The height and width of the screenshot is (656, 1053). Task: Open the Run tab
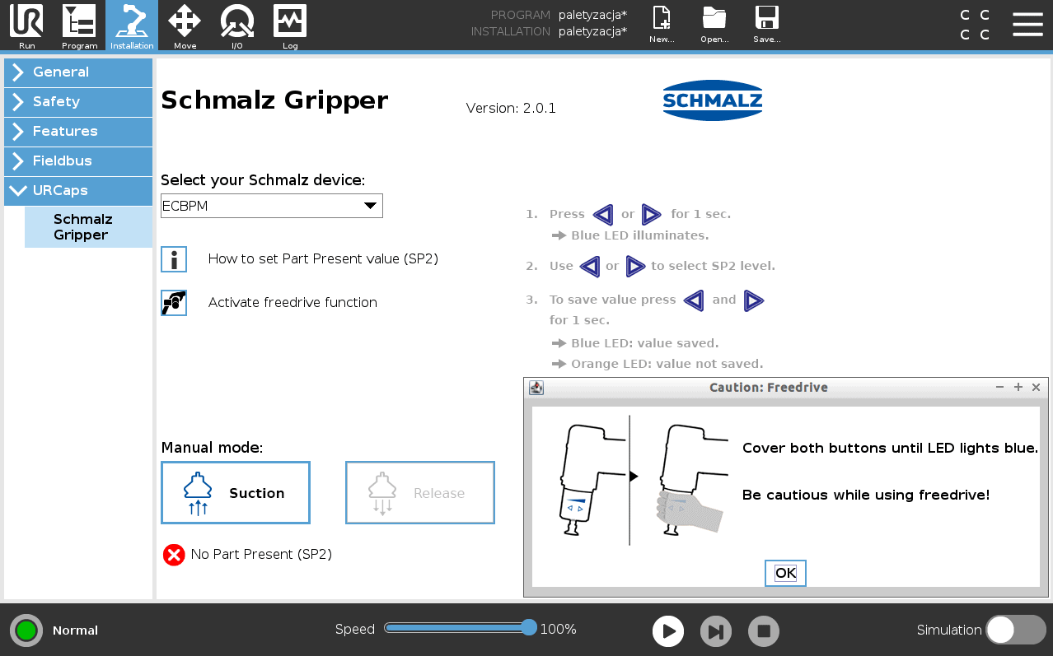(26, 26)
